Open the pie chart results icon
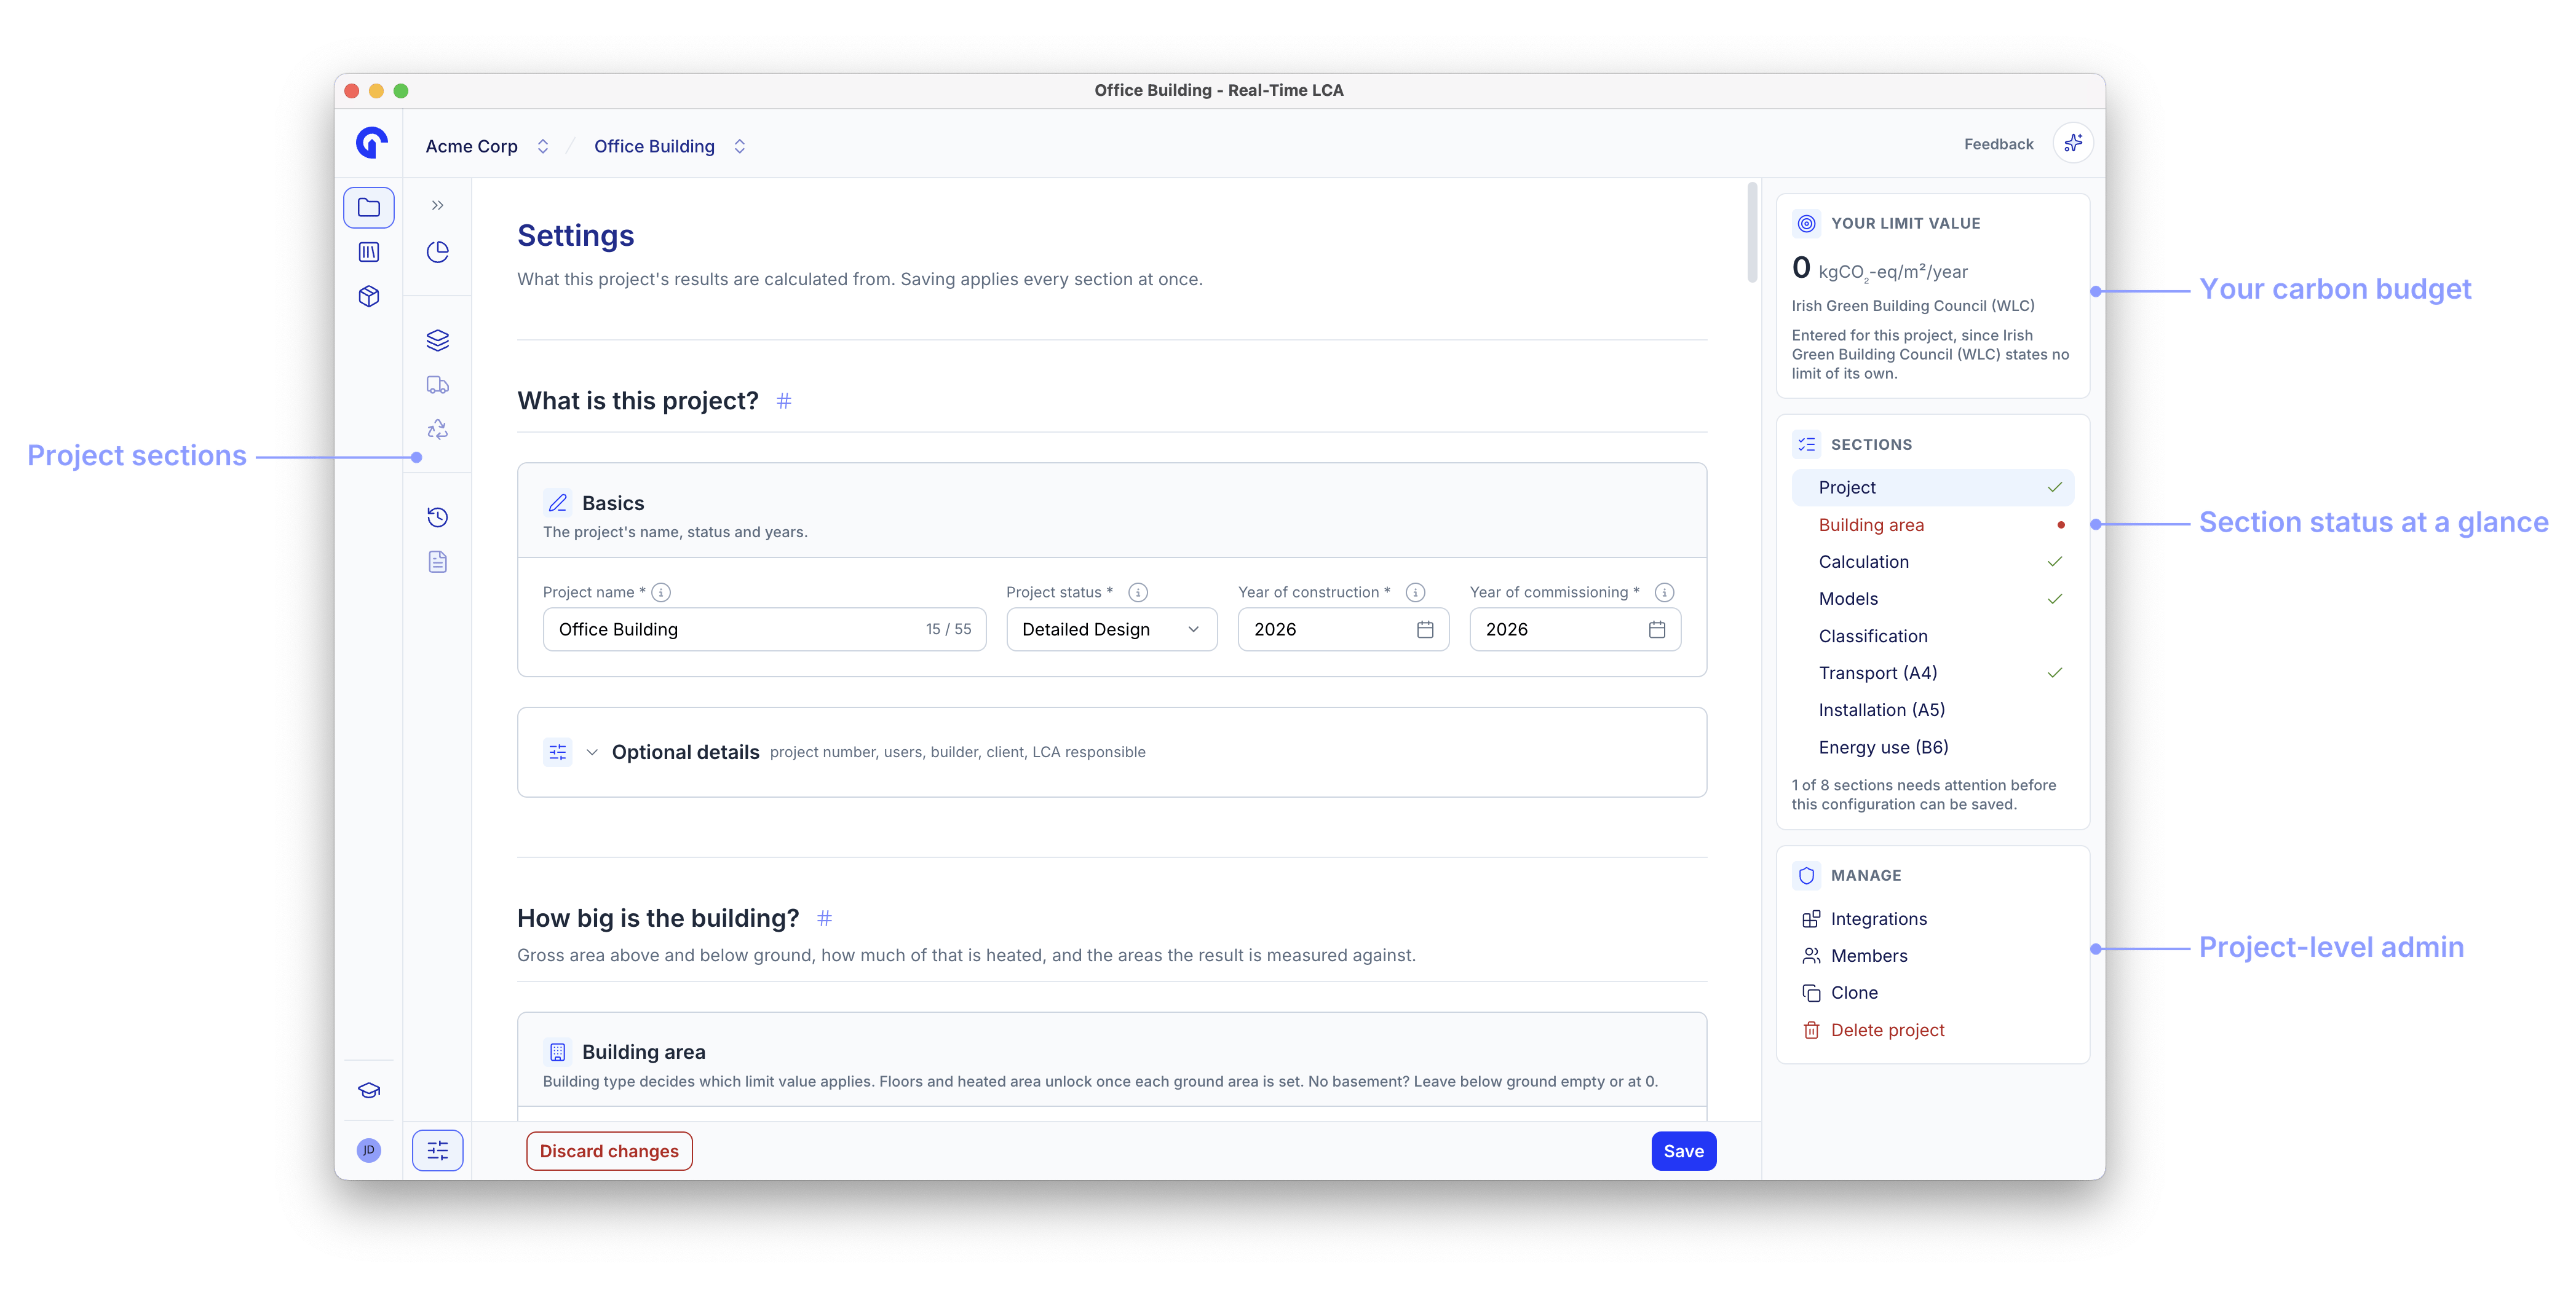Image resolution: width=2576 pixels, height=1298 pixels. (x=437, y=252)
